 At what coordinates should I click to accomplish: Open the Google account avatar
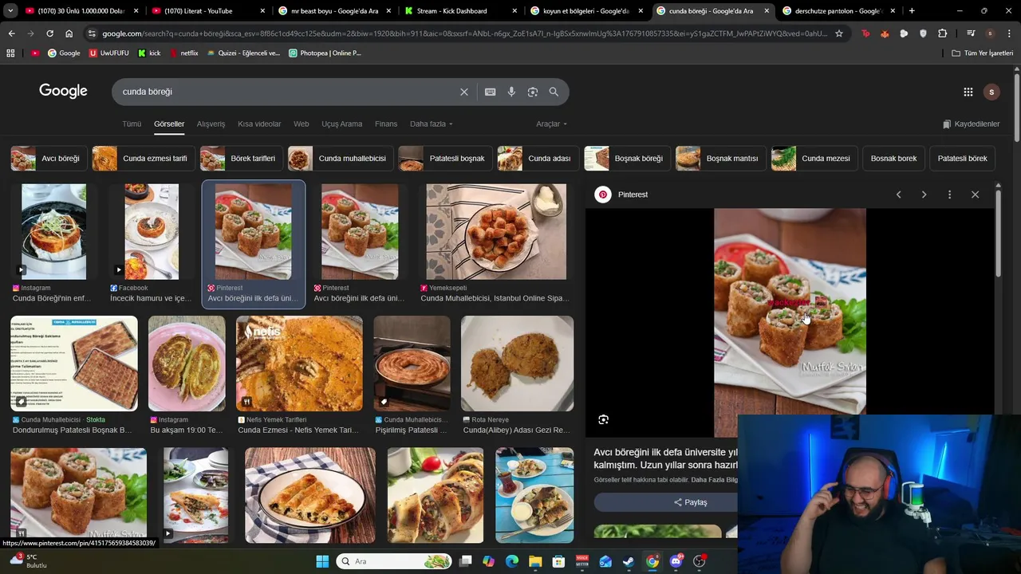(991, 92)
